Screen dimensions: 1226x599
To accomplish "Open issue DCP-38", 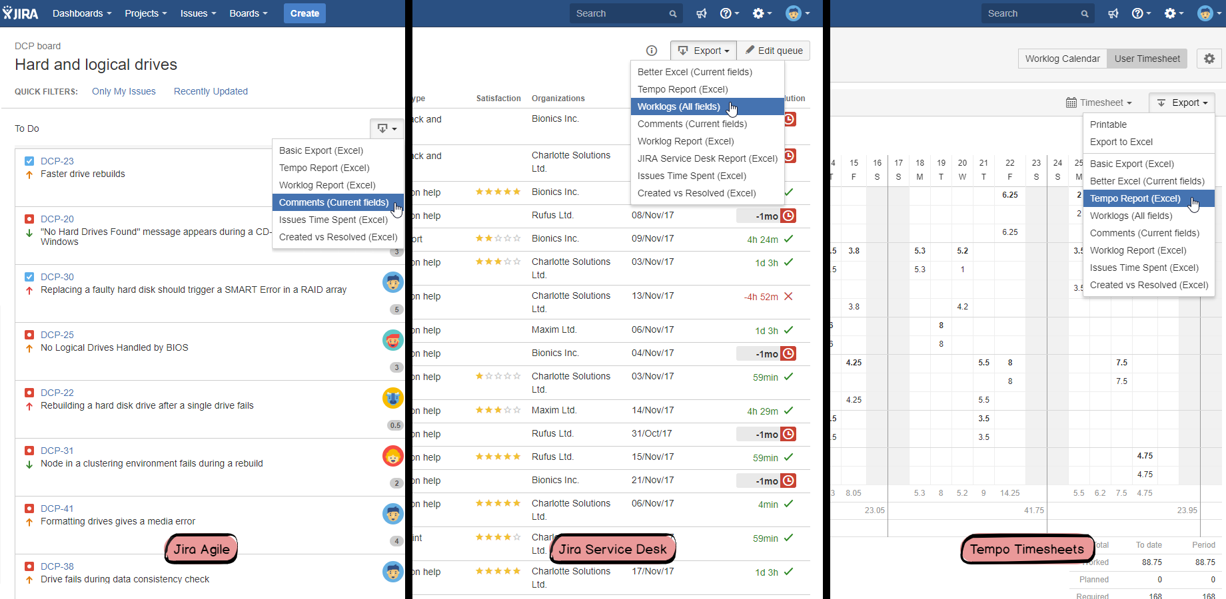I will pyautogui.click(x=57, y=566).
